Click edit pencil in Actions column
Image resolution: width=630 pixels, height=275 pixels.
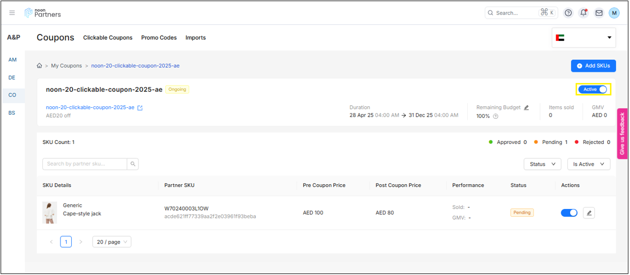click(x=589, y=213)
